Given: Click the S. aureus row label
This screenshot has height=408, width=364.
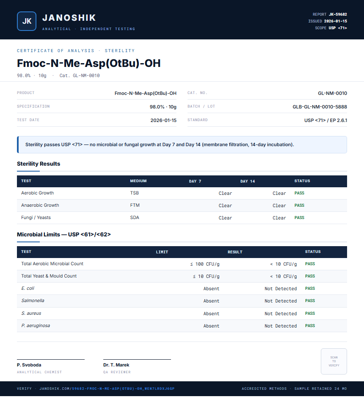Looking at the screenshot, I should pyautogui.click(x=31, y=313).
